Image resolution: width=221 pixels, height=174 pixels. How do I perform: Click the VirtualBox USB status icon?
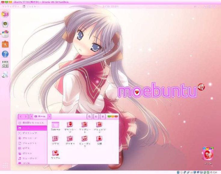coord(188,172)
